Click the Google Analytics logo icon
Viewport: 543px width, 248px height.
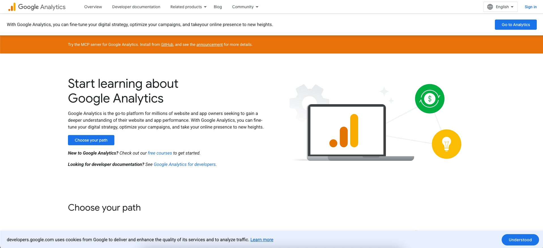click(12, 7)
